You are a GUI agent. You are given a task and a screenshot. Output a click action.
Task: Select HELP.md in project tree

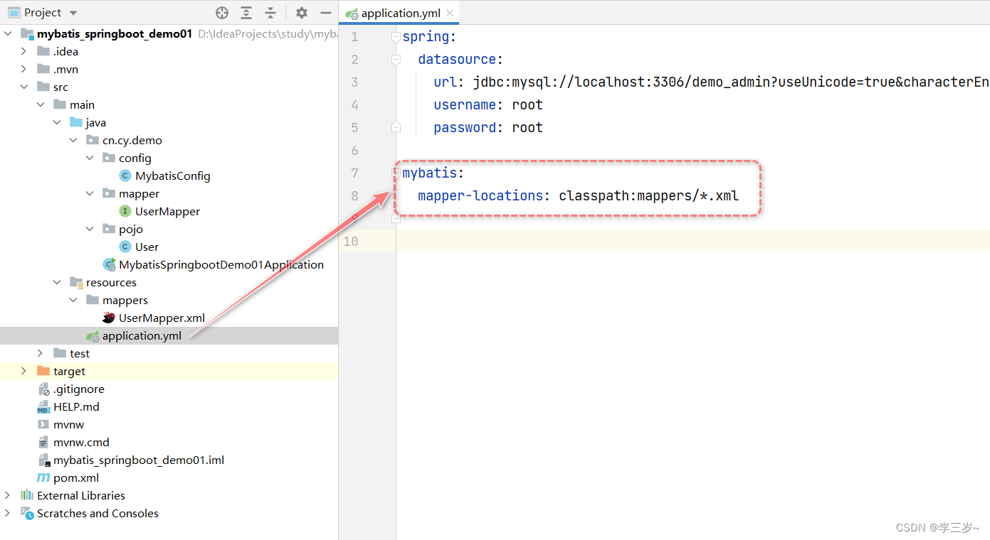pos(76,406)
